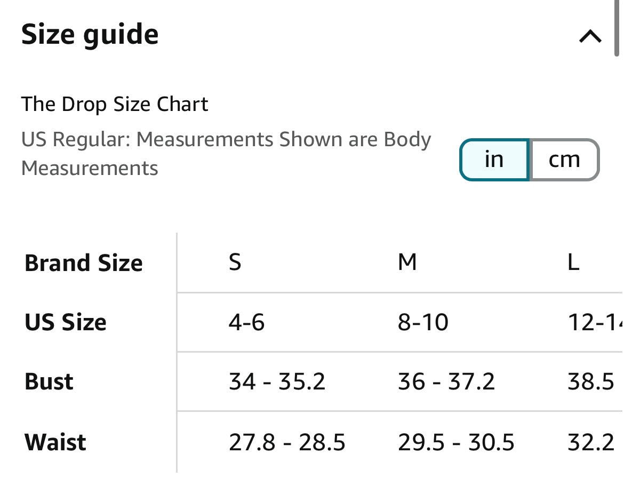
Task: Click the 34 - 35.2 bust cell
Action: coord(277,382)
